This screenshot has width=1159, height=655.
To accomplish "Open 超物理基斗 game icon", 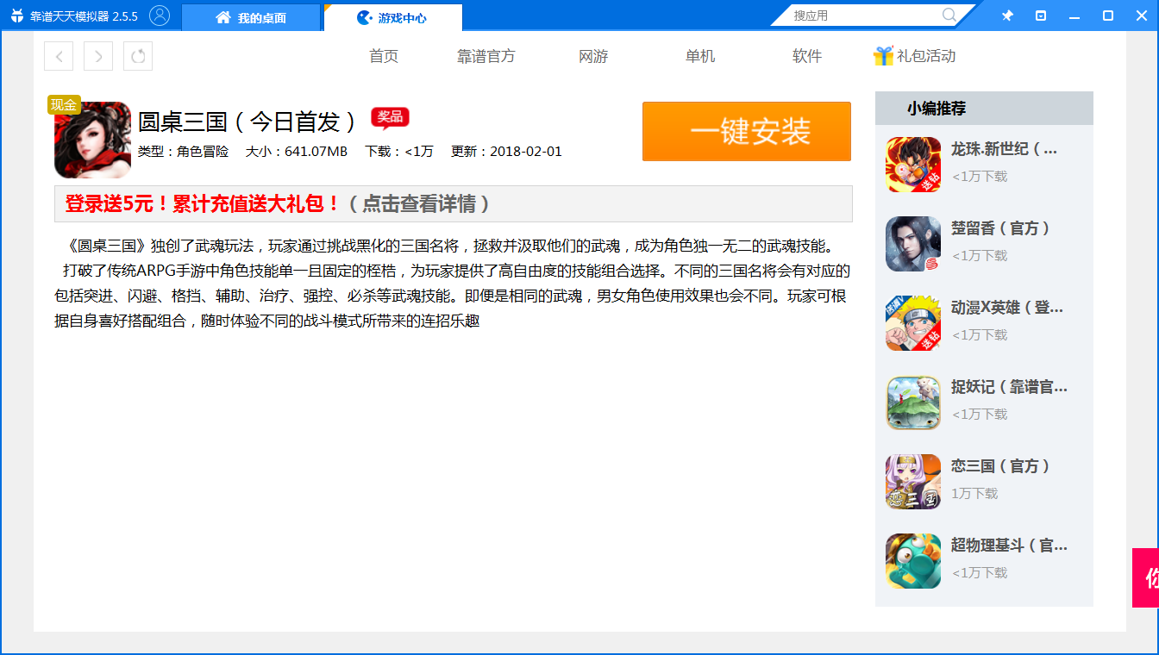I will pyautogui.click(x=913, y=561).
